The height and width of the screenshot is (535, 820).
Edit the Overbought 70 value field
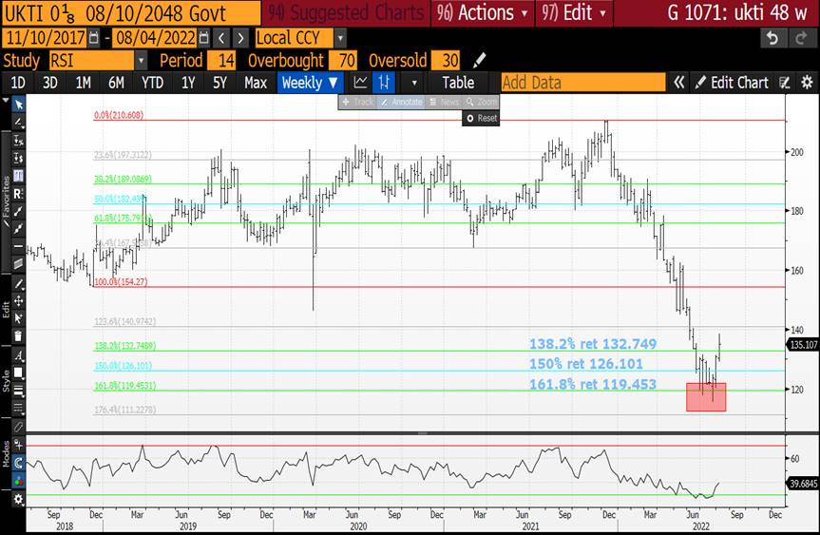click(x=343, y=61)
